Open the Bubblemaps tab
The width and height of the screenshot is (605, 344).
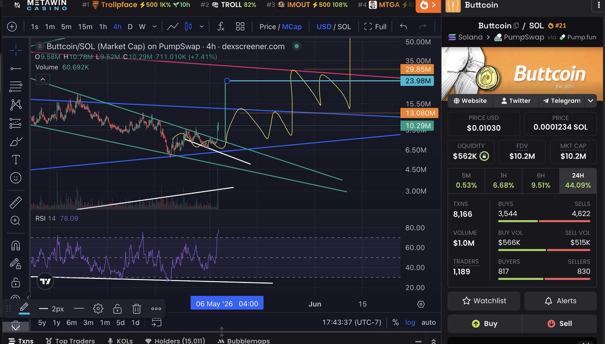(x=244, y=340)
